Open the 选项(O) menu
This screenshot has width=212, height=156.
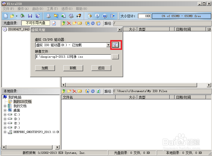(x=67, y=9)
